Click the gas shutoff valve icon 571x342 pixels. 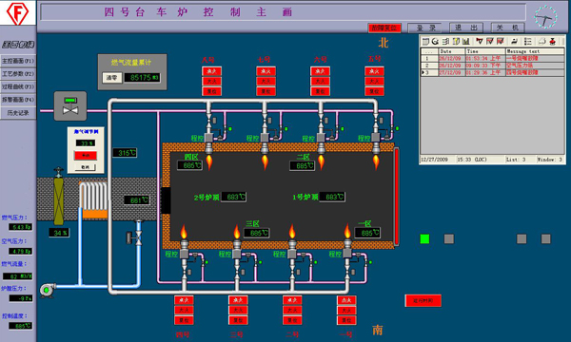pos(70,105)
